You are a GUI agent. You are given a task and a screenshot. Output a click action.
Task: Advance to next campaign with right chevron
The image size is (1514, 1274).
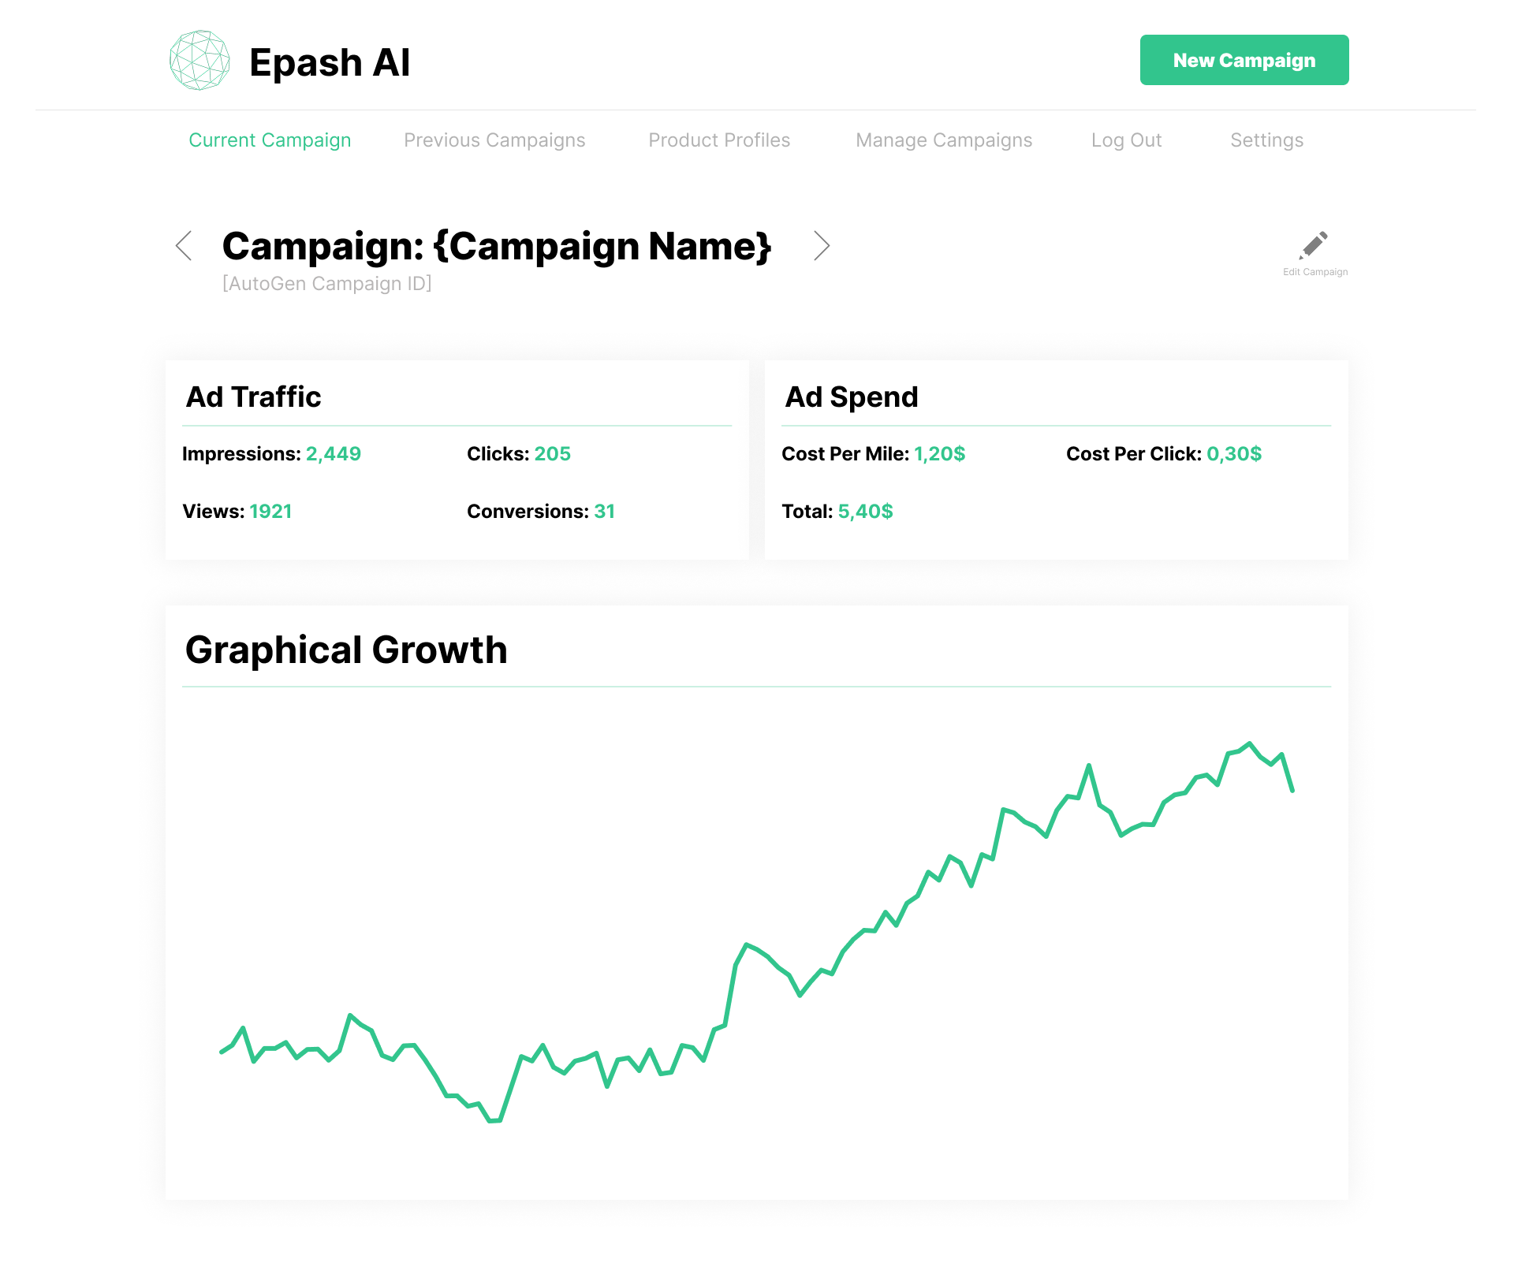(822, 246)
